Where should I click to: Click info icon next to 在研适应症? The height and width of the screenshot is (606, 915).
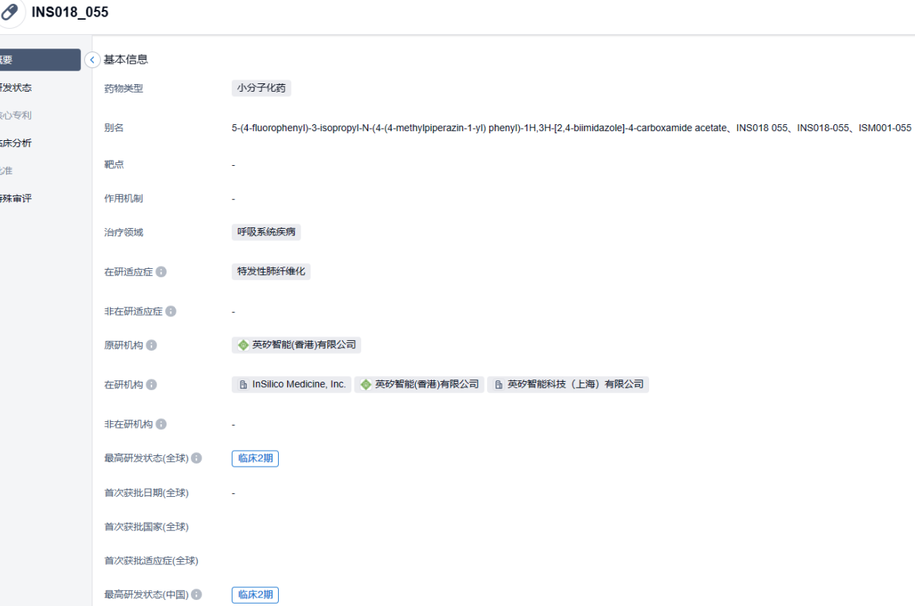coord(161,272)
